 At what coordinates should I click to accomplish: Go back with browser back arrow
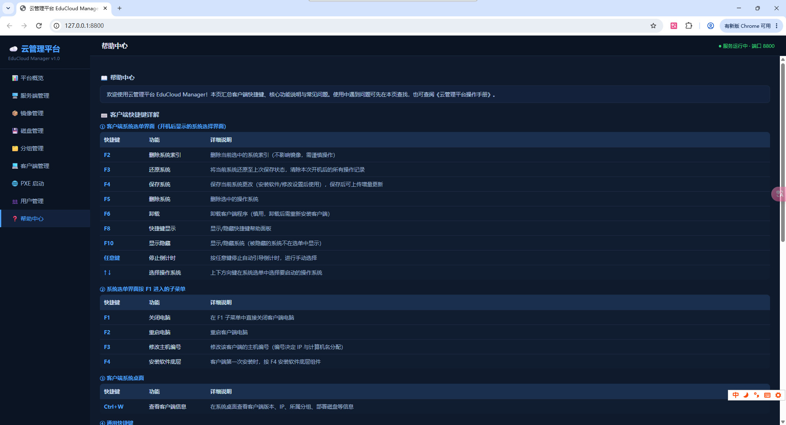tap(9, 26)
